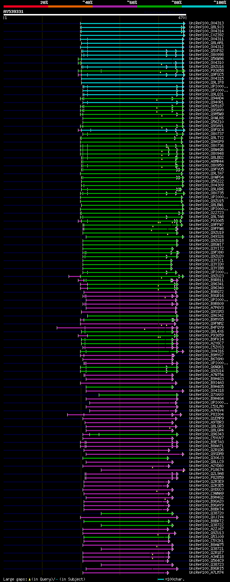
Task: Select hit UniRef100_A7NT54
Action: (206, 375)
